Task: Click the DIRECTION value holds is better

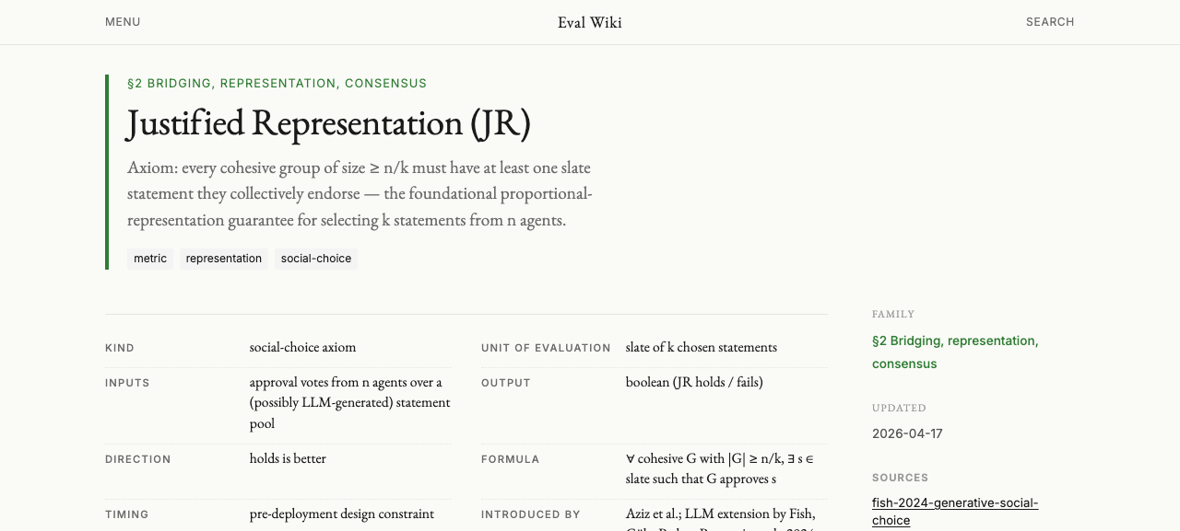Action: 288,458
